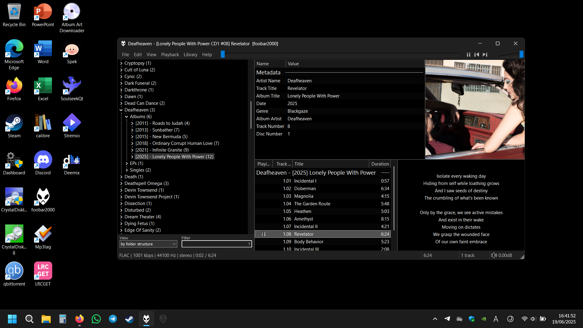Open WhatsApp from the taskbar

[x=96, y=319]
